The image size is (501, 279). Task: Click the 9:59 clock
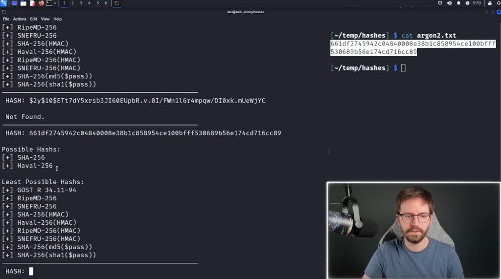(477, 3)
